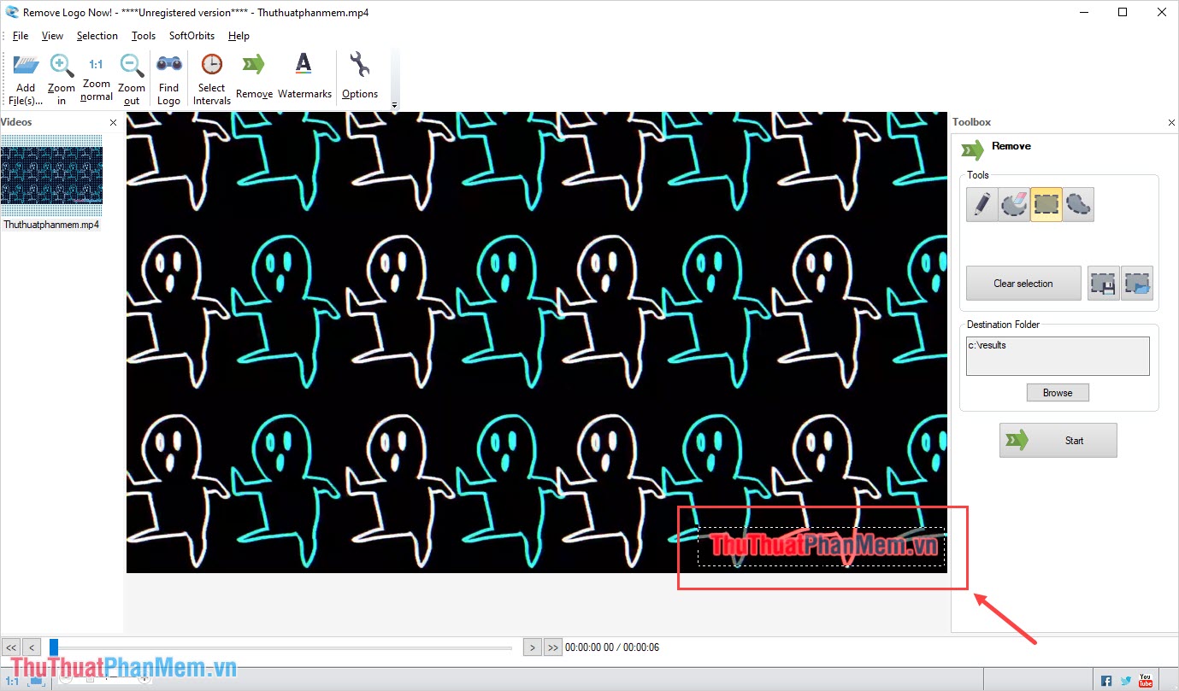Select the pencil marker tool in Toolbox

pyautogui.click(x=981, y=204)
